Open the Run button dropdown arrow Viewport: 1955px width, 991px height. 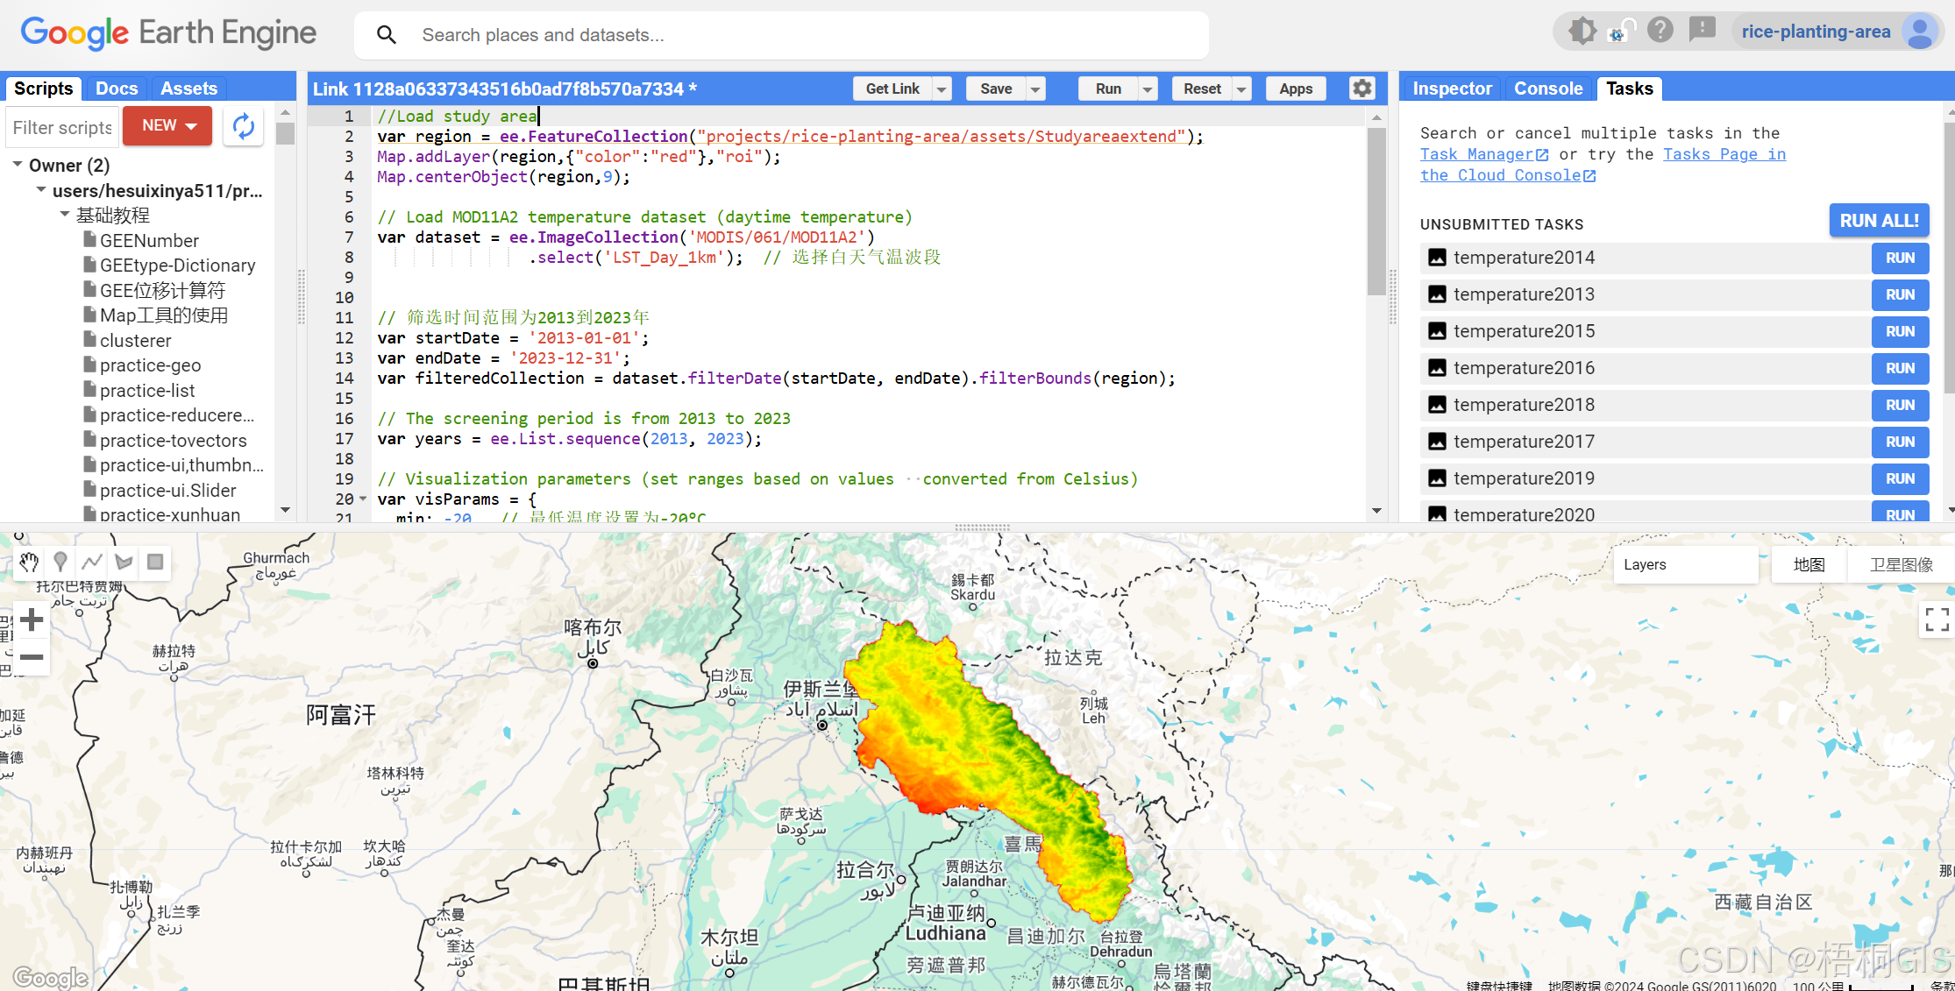tap(1147, 89)
